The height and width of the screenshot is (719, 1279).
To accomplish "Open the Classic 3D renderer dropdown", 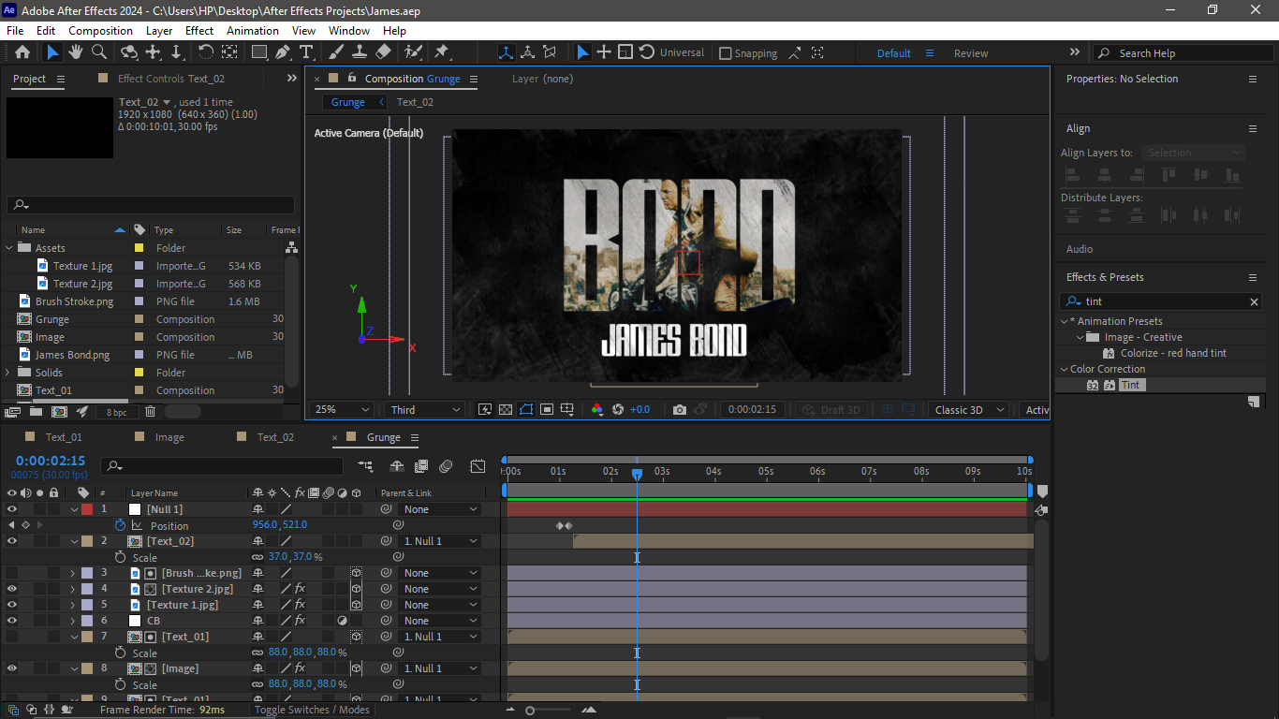I will coord(969,410).
